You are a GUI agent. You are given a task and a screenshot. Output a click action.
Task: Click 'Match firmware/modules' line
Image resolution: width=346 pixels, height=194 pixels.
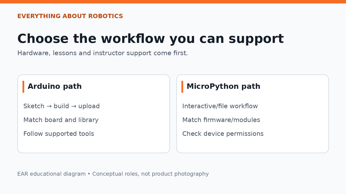pyautogui.click(x=221, y=120)
